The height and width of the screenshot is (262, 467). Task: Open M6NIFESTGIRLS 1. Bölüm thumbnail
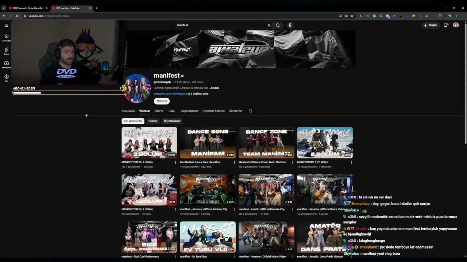[149, 190]
